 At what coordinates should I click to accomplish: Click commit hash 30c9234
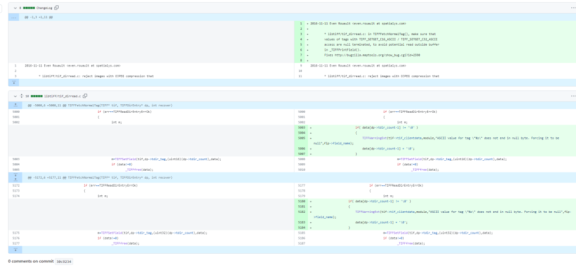pos(64,262)
